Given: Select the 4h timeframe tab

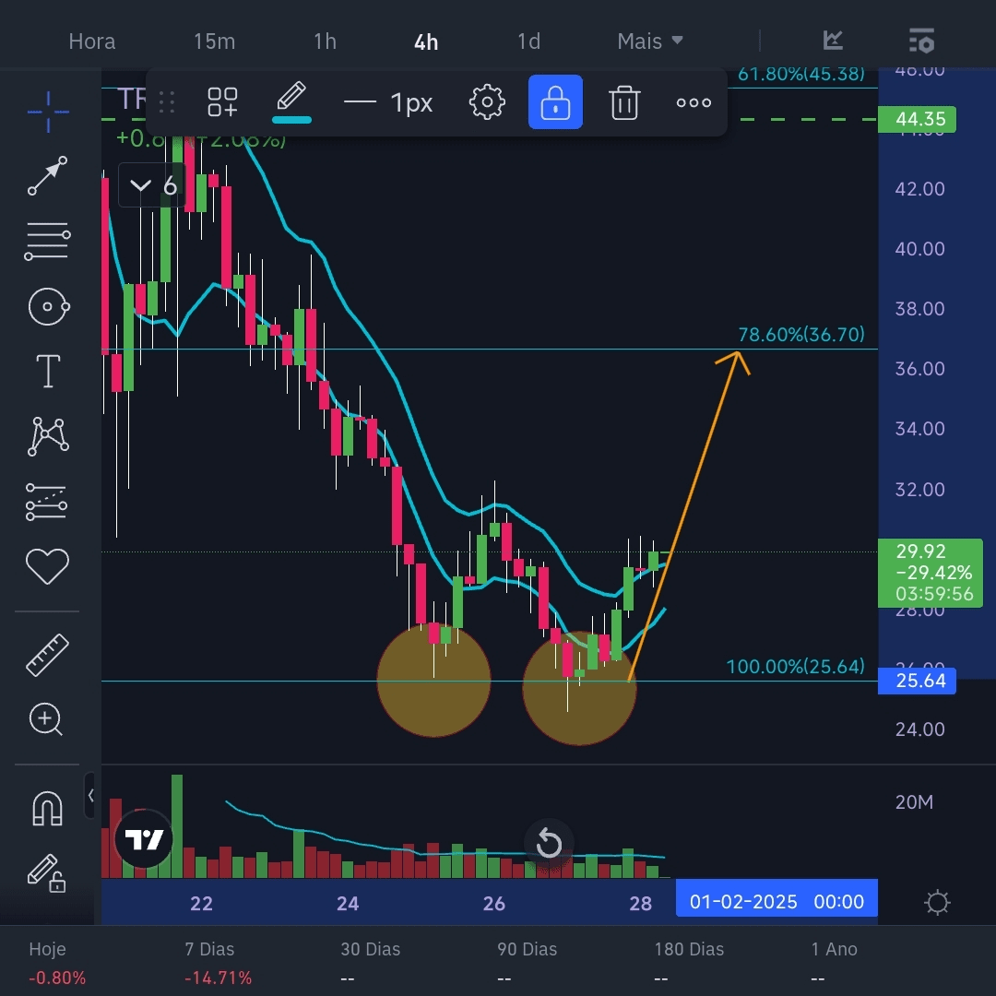Looking at the screenshot, I should pyautogui.click(x=426, y=41).
